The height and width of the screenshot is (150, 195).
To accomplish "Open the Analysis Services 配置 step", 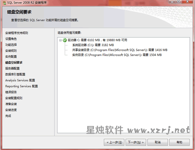I will point(20,80).
